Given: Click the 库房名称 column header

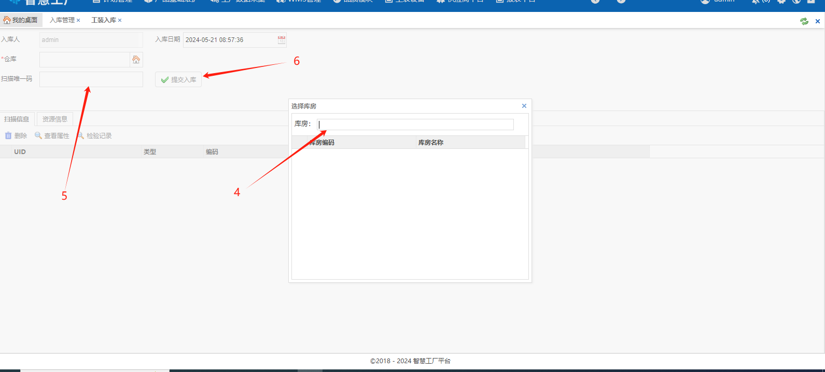Looking at the screenshot, I should pyautogui.click(x=430, y=143).
